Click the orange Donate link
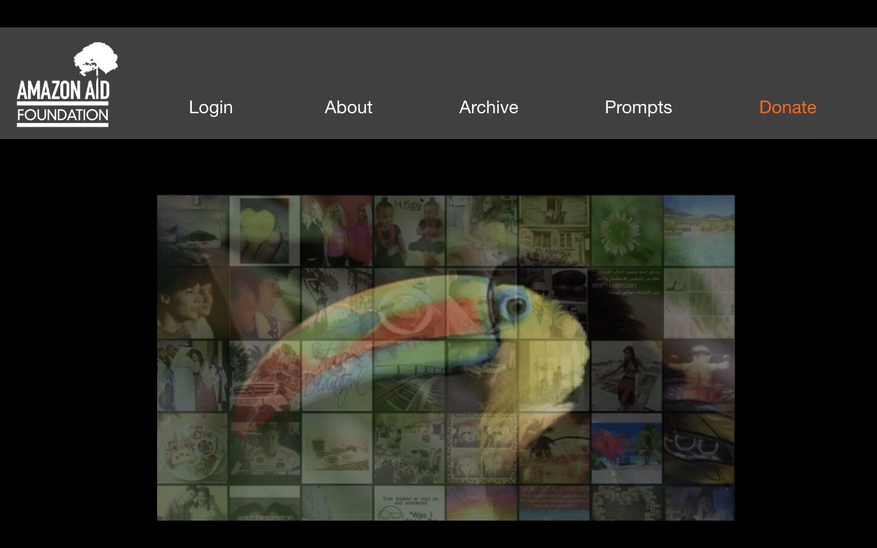 [787, 107]
